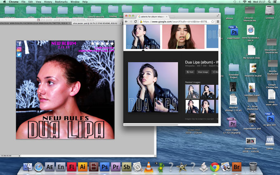Switch to Photoshop tab 'alice poster .psd'
The width and height of the screenshot is (280, 175).
96,23
